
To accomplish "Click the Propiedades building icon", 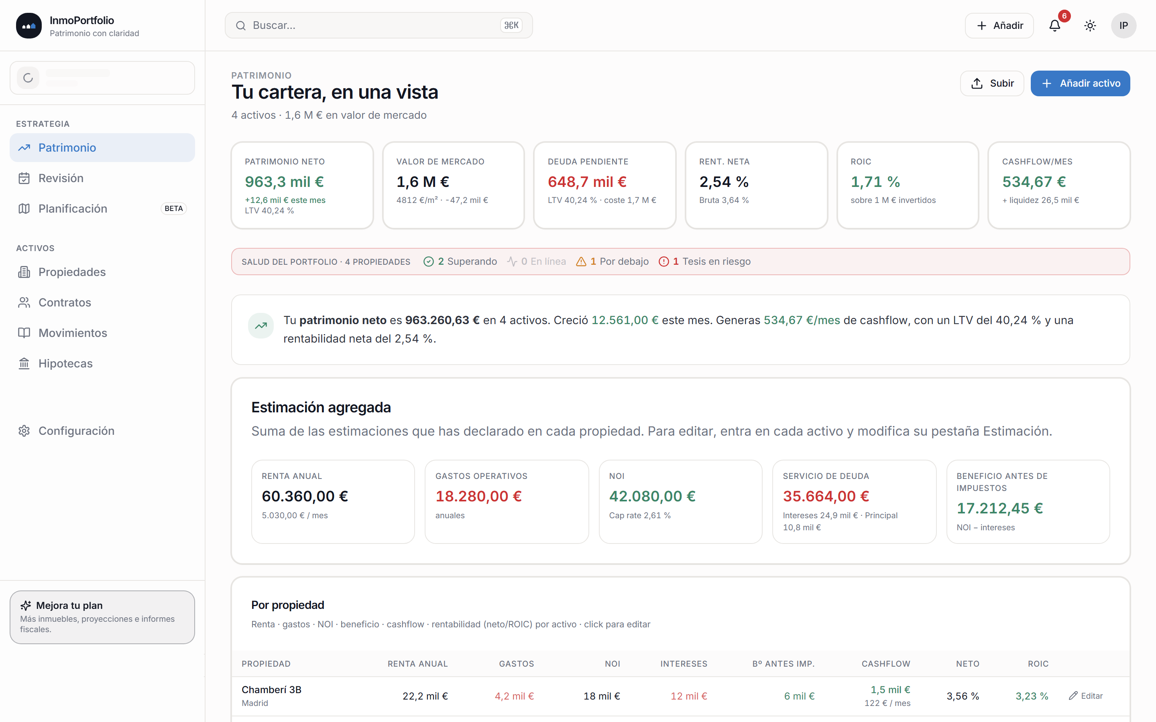I will [24, 272].
